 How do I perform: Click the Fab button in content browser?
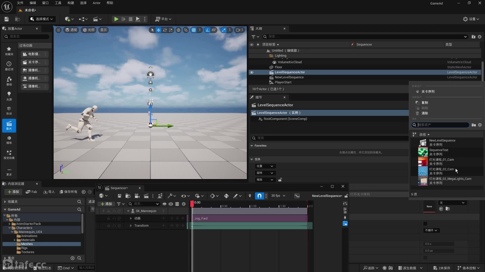click(31, 192)
